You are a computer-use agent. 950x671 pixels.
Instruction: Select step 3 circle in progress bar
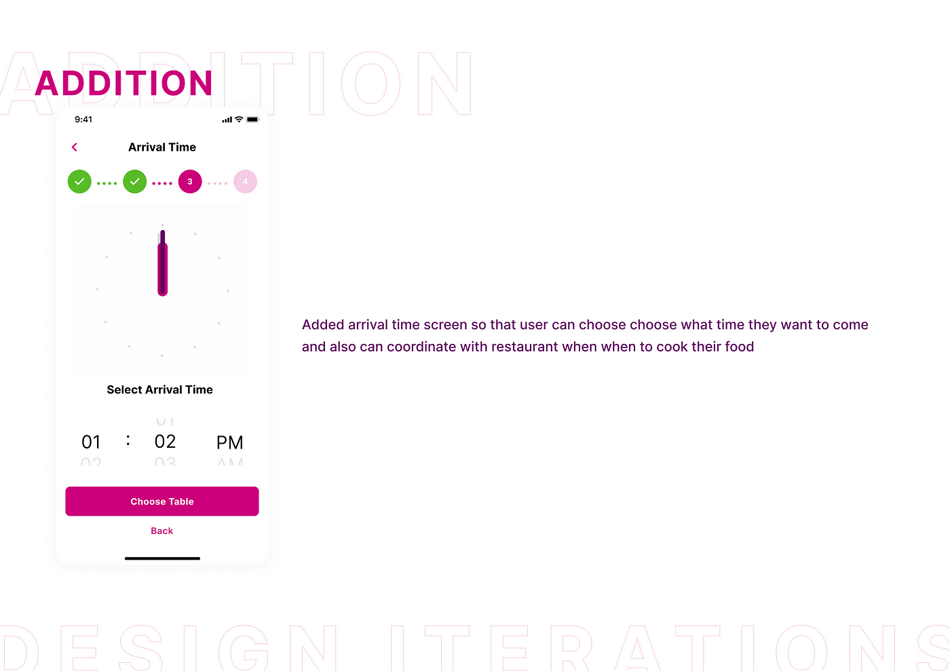pyautogui.click(x=190, y=182)
